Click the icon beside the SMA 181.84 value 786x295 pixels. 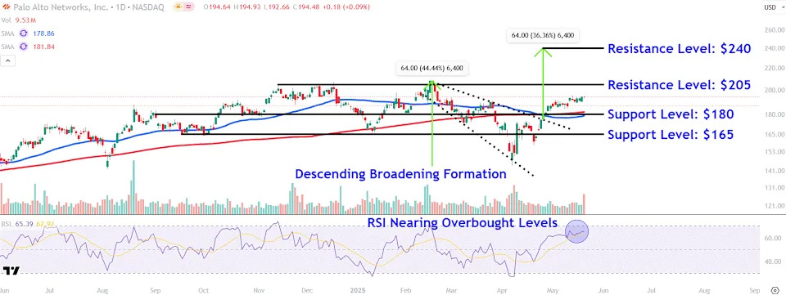click(23, 47)
